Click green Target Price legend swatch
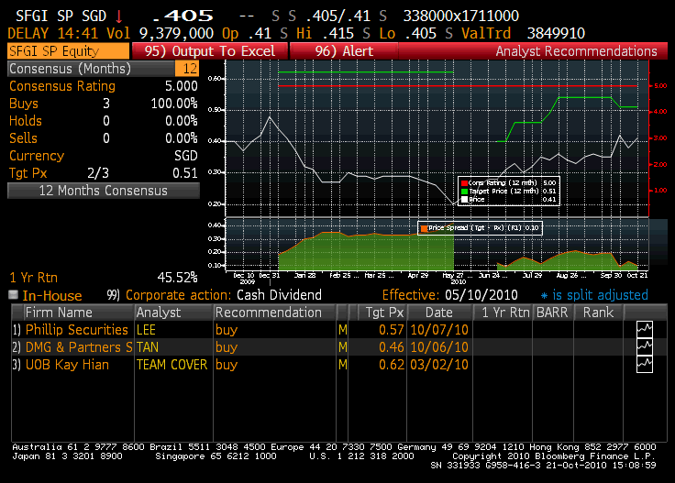The height and width of the screenshot is (483, 675). coord(464,192)
